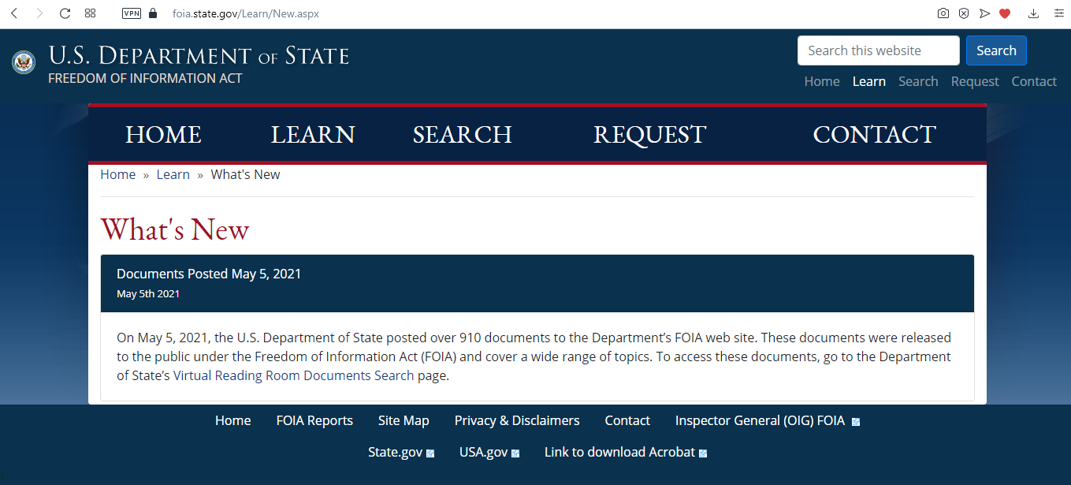
Task: Select REQUEST in the main navigation bar
Action: click(650, 134)
